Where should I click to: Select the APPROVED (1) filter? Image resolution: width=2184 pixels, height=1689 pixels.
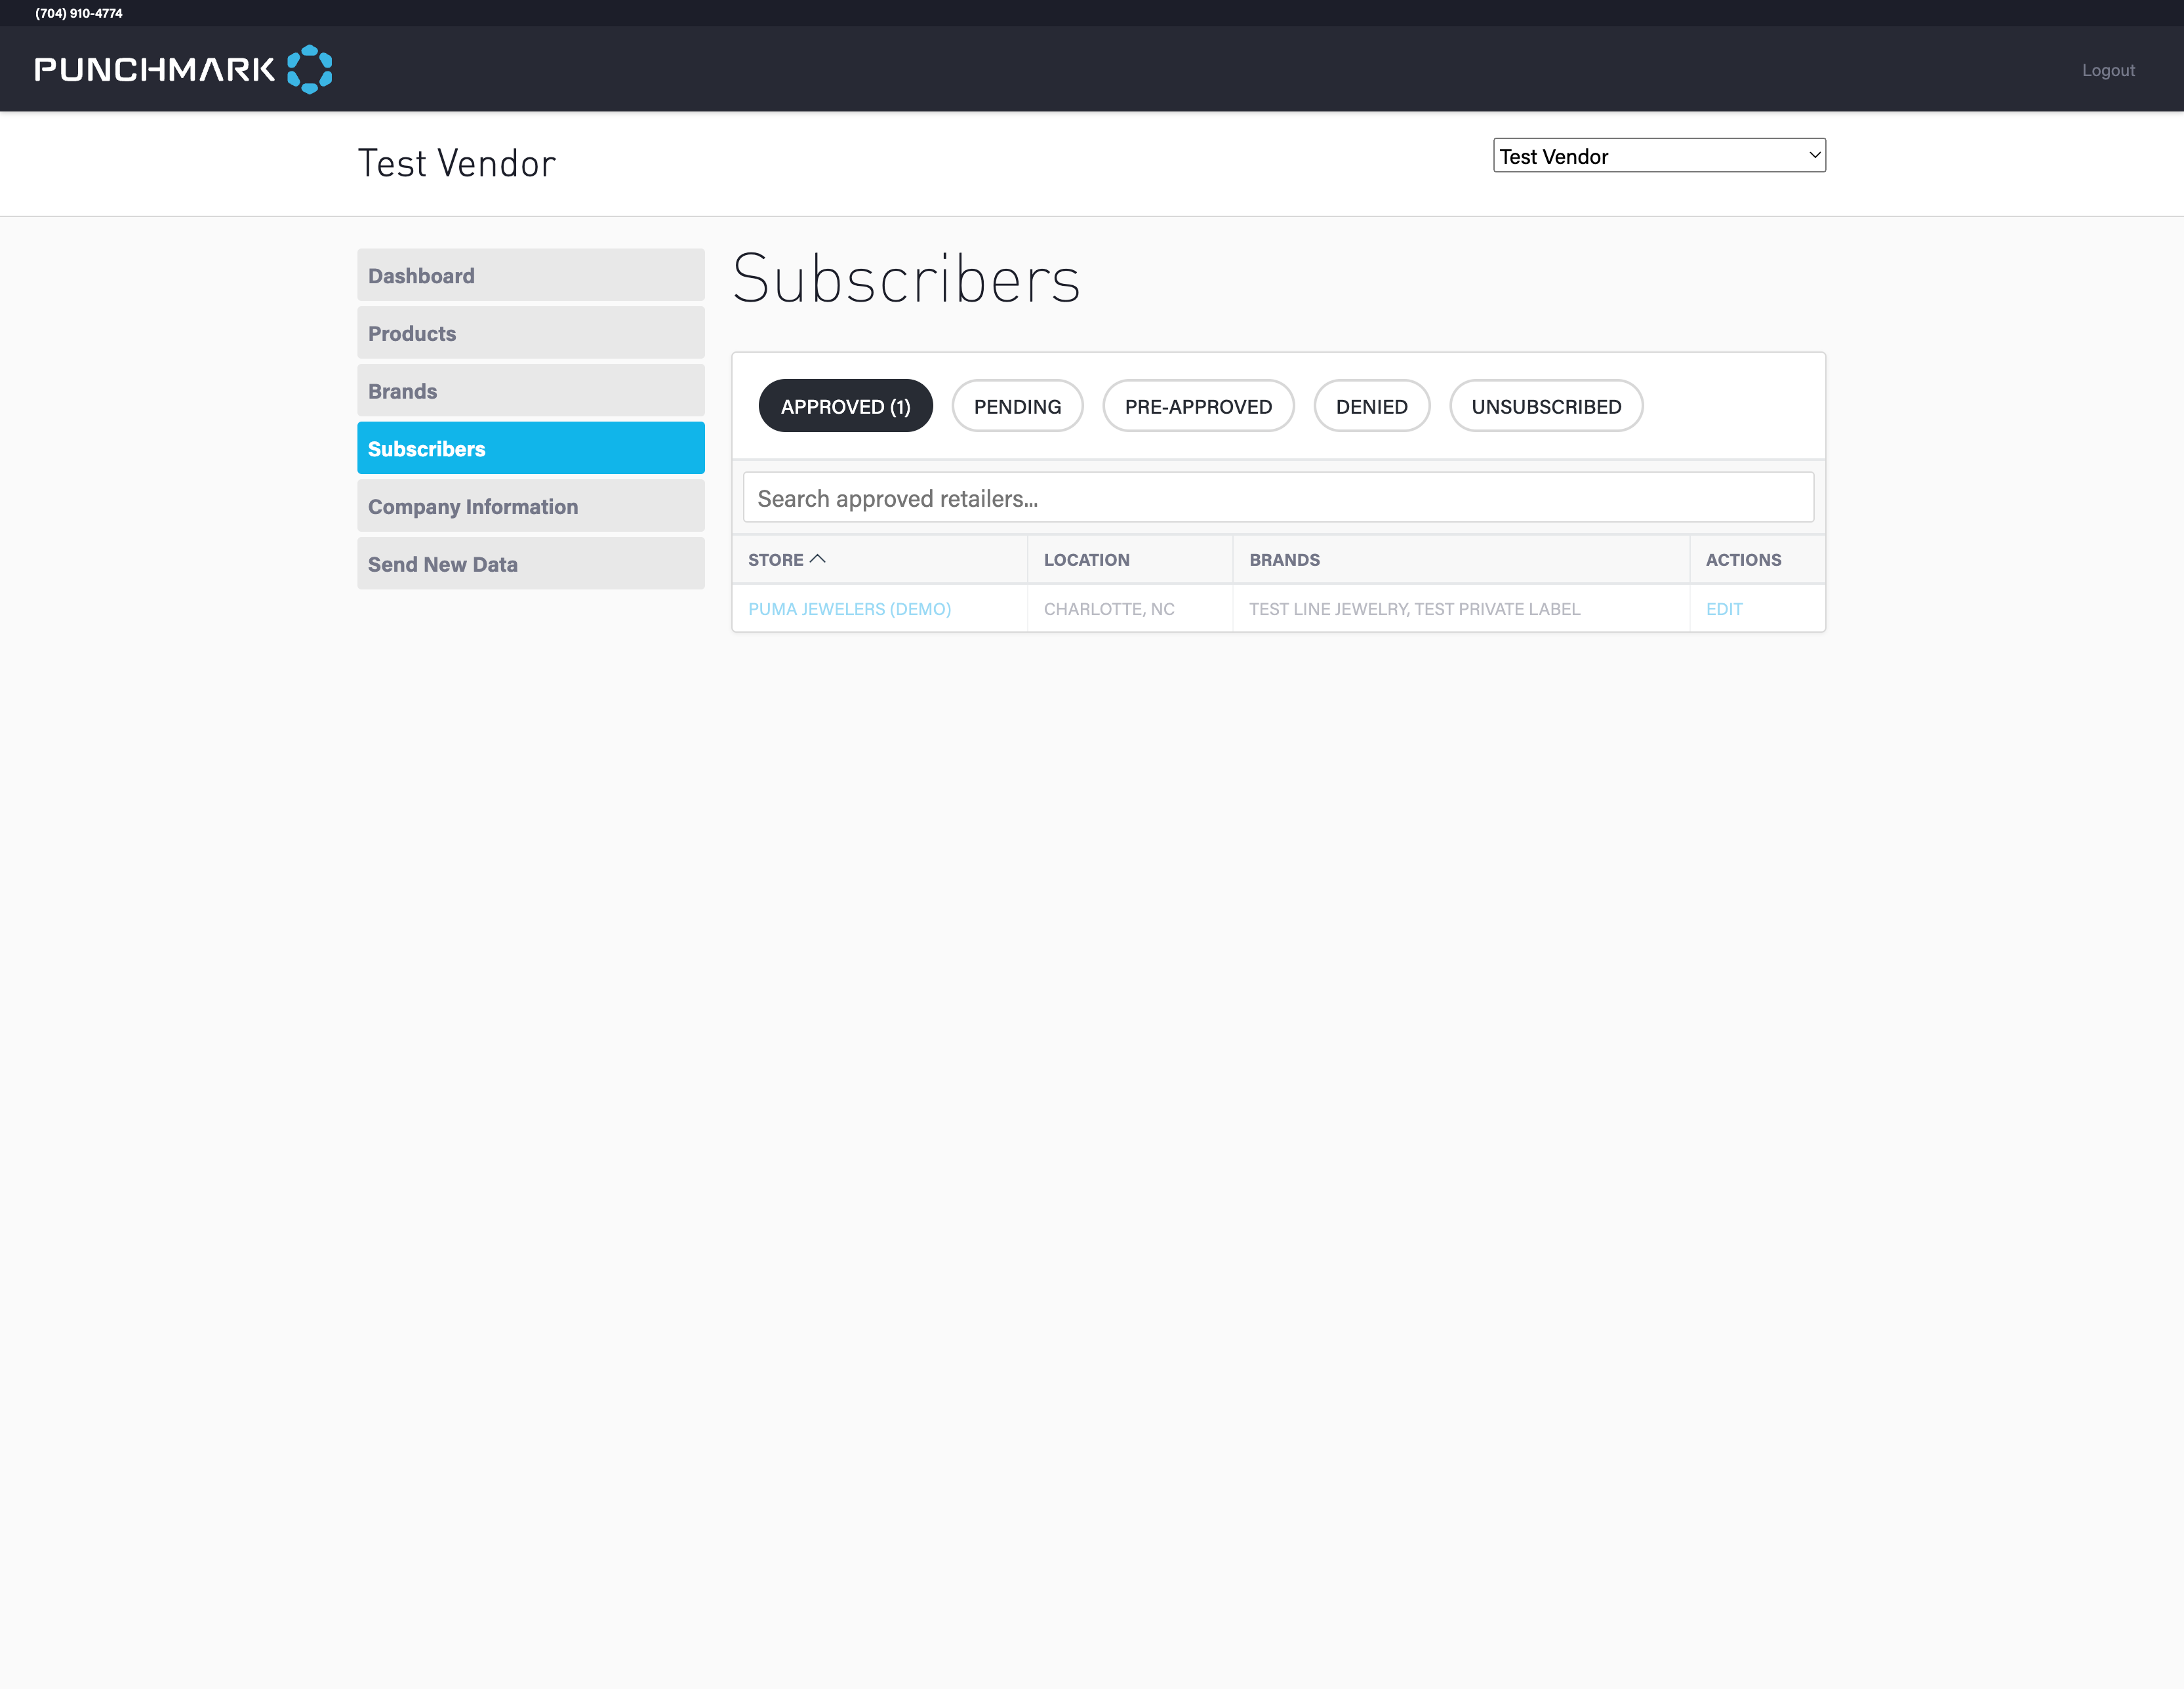(x=845, y=406)
